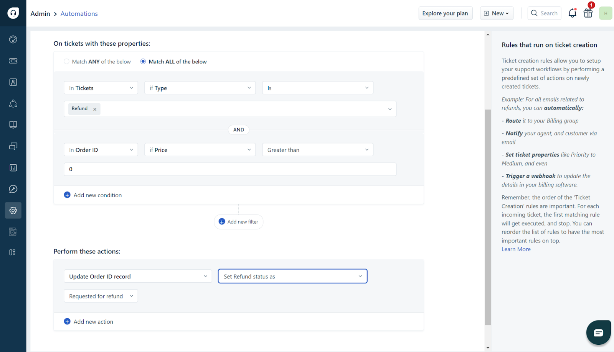The height and width of the screenshot is (352, 614).
Task: Click the Automations breadcrumb link
Action: [x=79, y=14]
